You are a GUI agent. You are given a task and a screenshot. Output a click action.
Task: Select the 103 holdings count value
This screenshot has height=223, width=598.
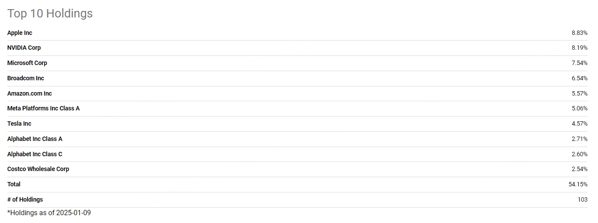tap(582, 199)
